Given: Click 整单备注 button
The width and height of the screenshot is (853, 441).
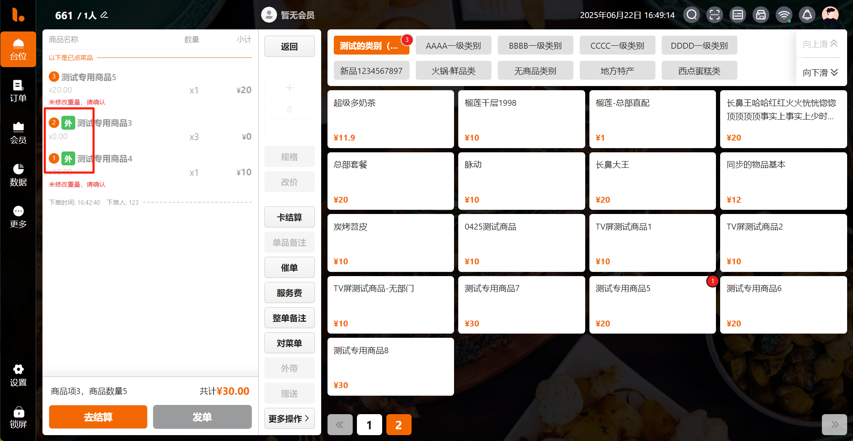Looking at the screenshot, I should point(289,318).
